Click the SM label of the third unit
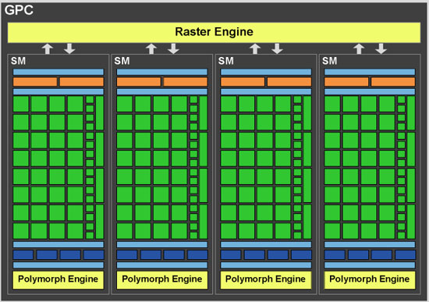The width and height of the screenshot is (429, 302). pos(226,61)
